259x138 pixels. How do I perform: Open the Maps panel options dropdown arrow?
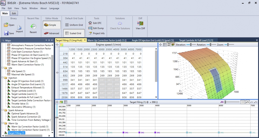(47, 40)
